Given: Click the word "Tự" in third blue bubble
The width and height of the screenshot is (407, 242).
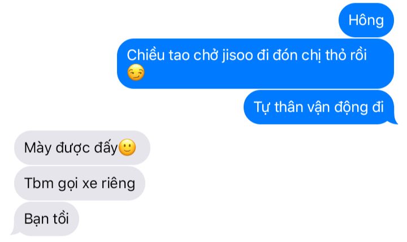Looking at the screenshot, I should click(262, 107).
